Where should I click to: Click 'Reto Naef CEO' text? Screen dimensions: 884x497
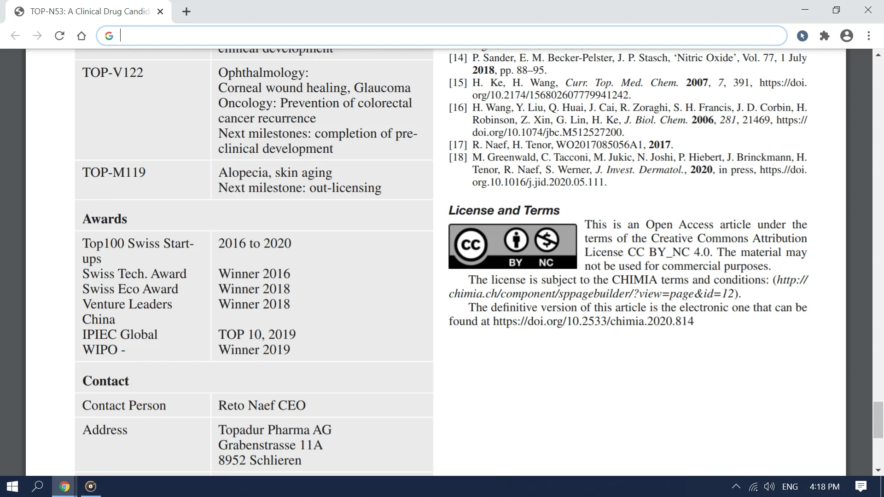pyautogui.click(x=262, y=405)
